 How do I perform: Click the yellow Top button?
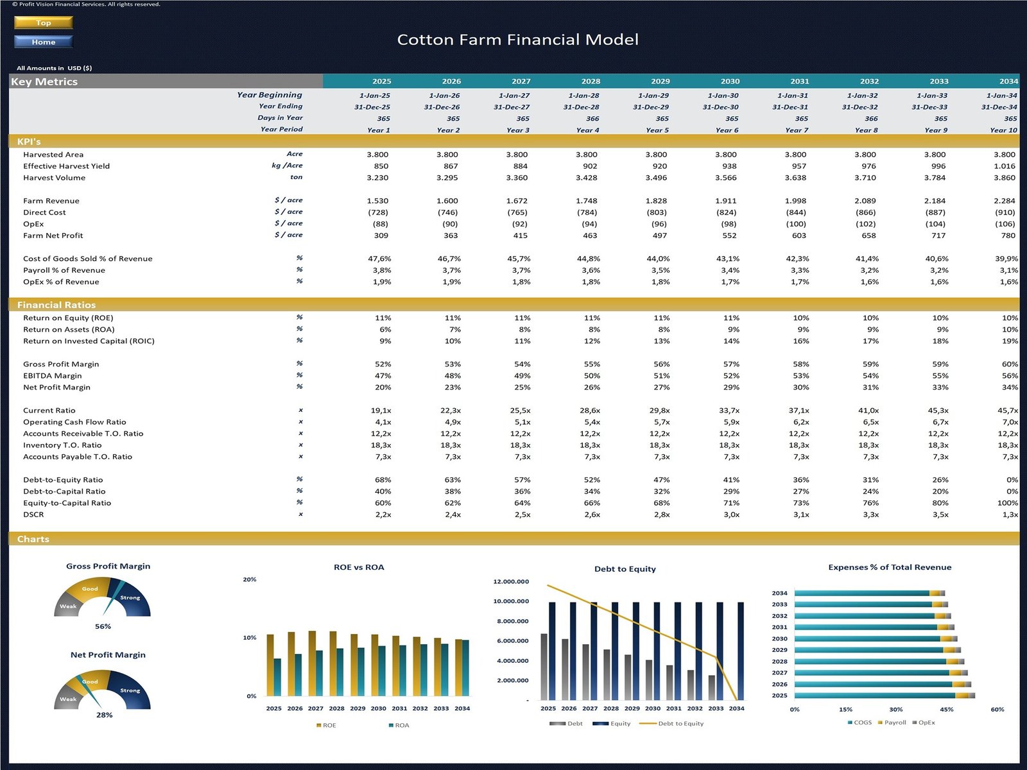43,22
